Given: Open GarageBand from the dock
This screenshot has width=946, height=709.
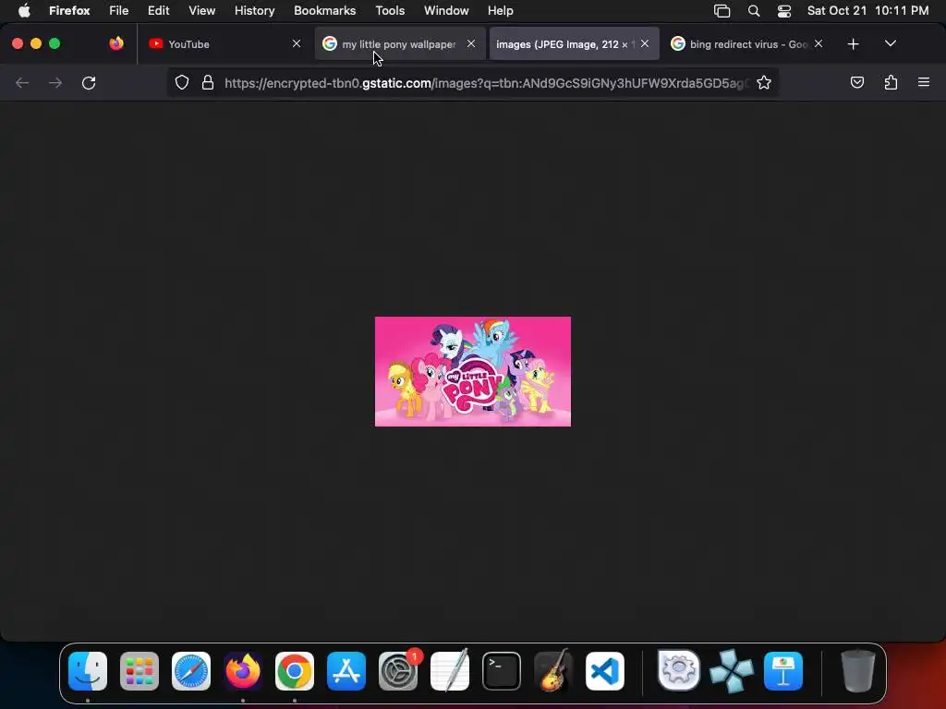Looking at the screenshot, I should point(553,671).
